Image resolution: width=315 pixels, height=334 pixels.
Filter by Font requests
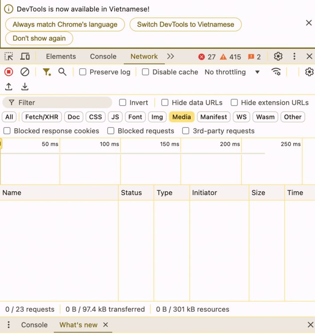coord(135,117)
